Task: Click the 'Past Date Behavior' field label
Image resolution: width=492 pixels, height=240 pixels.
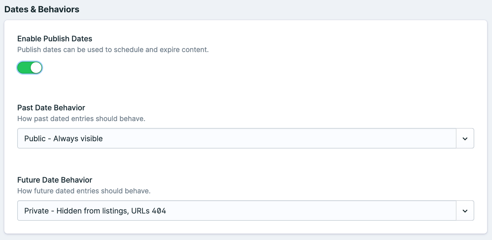Action: click(51, 108)
